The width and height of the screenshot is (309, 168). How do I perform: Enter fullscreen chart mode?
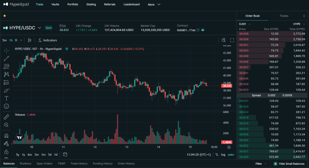(x=232, y=40)
